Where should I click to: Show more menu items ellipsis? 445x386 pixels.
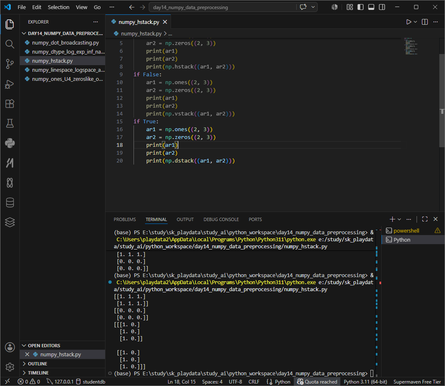coord(112,7)
